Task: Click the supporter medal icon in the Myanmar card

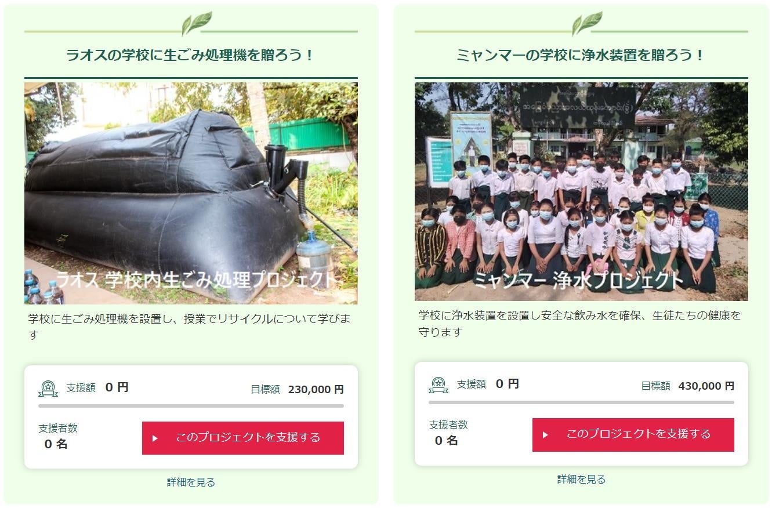Action: coord(438,384)
